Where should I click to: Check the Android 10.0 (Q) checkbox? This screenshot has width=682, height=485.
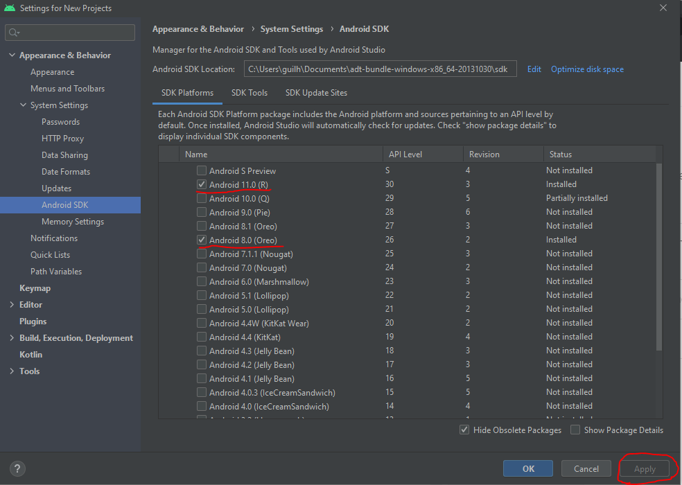(202, 198)
